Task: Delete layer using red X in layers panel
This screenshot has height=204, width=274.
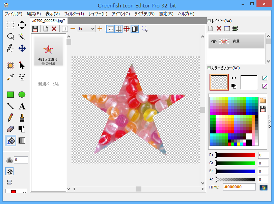Action: (x=219, y=28)
